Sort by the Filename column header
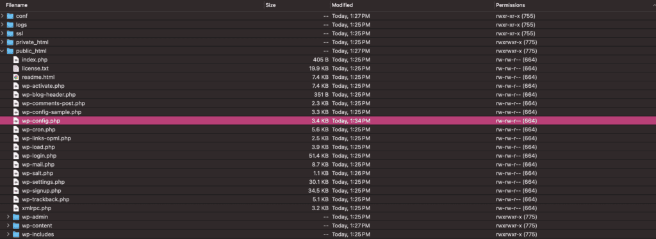Viewport: 656px width, 239px height. [x=17, y=5]
